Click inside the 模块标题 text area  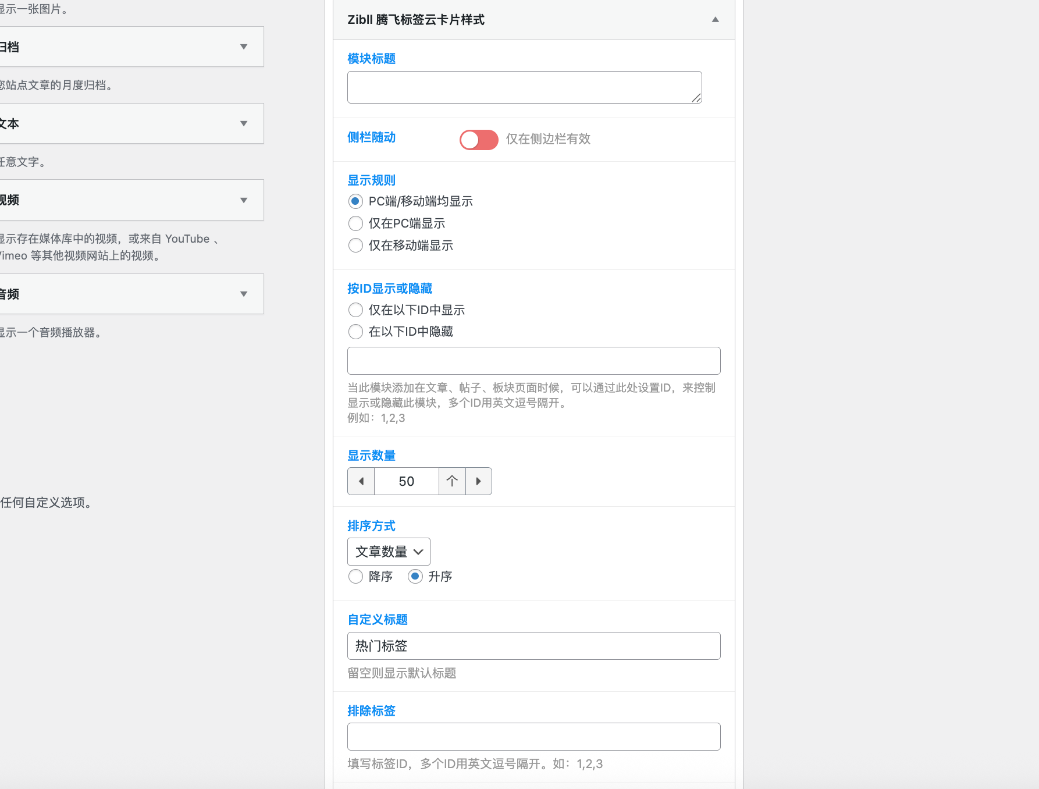(524, 87)
